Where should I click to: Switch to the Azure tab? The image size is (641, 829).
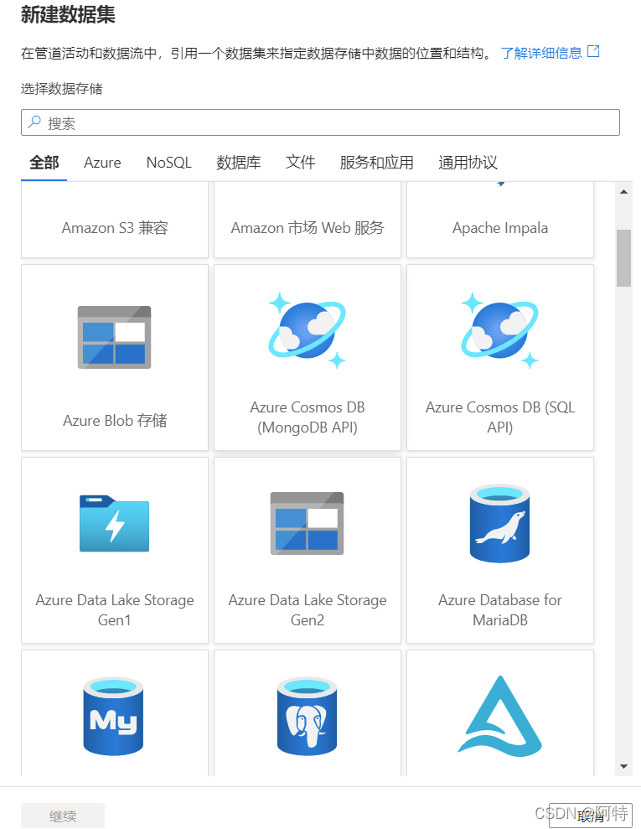pyautogui.click(x=102, y=163)
